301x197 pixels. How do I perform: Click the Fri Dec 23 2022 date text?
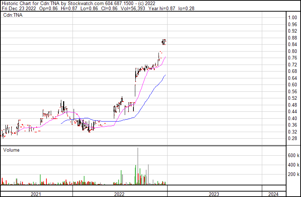(x=17, y=8)
